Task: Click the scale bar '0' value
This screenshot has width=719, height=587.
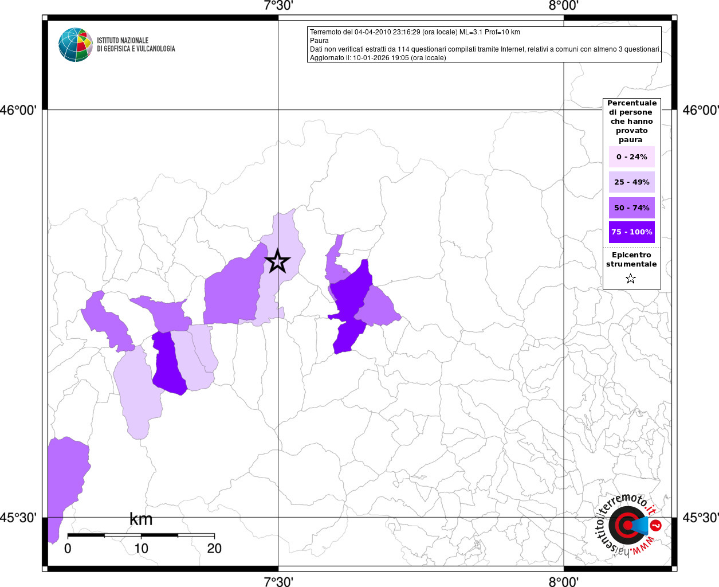Action: [x=68, y=549]
